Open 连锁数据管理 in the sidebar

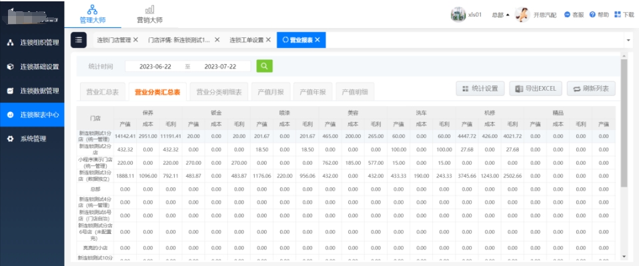(x=32, y=91)
